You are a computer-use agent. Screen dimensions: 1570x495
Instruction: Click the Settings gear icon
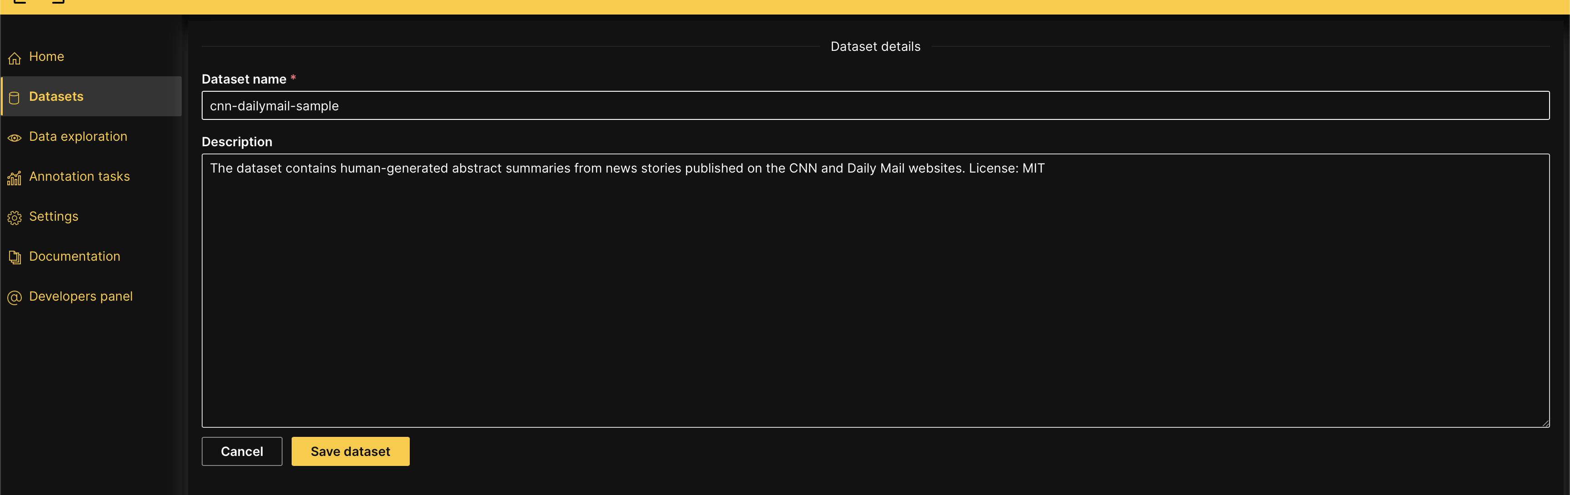[x=15, y=218]
